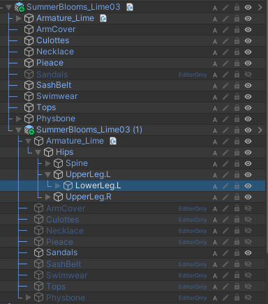
Task: Select the active Swimwear object
Action: click(57, 96)
